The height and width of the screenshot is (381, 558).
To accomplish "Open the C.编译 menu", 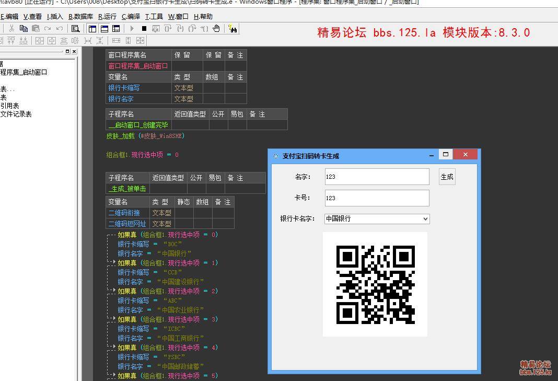I will click(x=131, y=16).
